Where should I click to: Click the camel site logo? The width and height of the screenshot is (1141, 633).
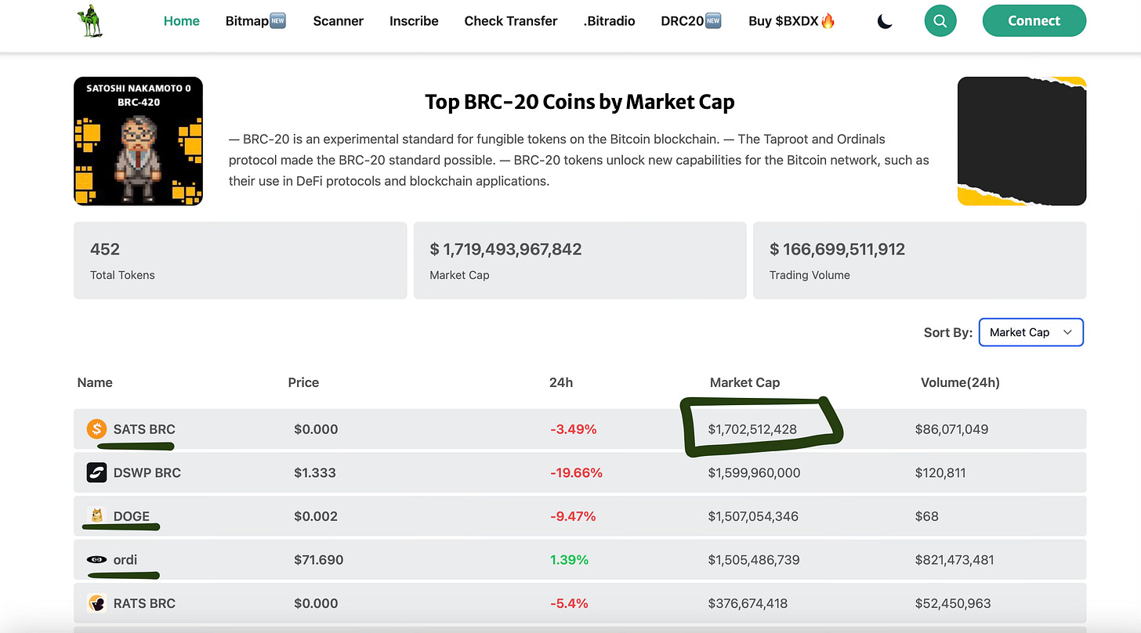[x=90, y=21]
